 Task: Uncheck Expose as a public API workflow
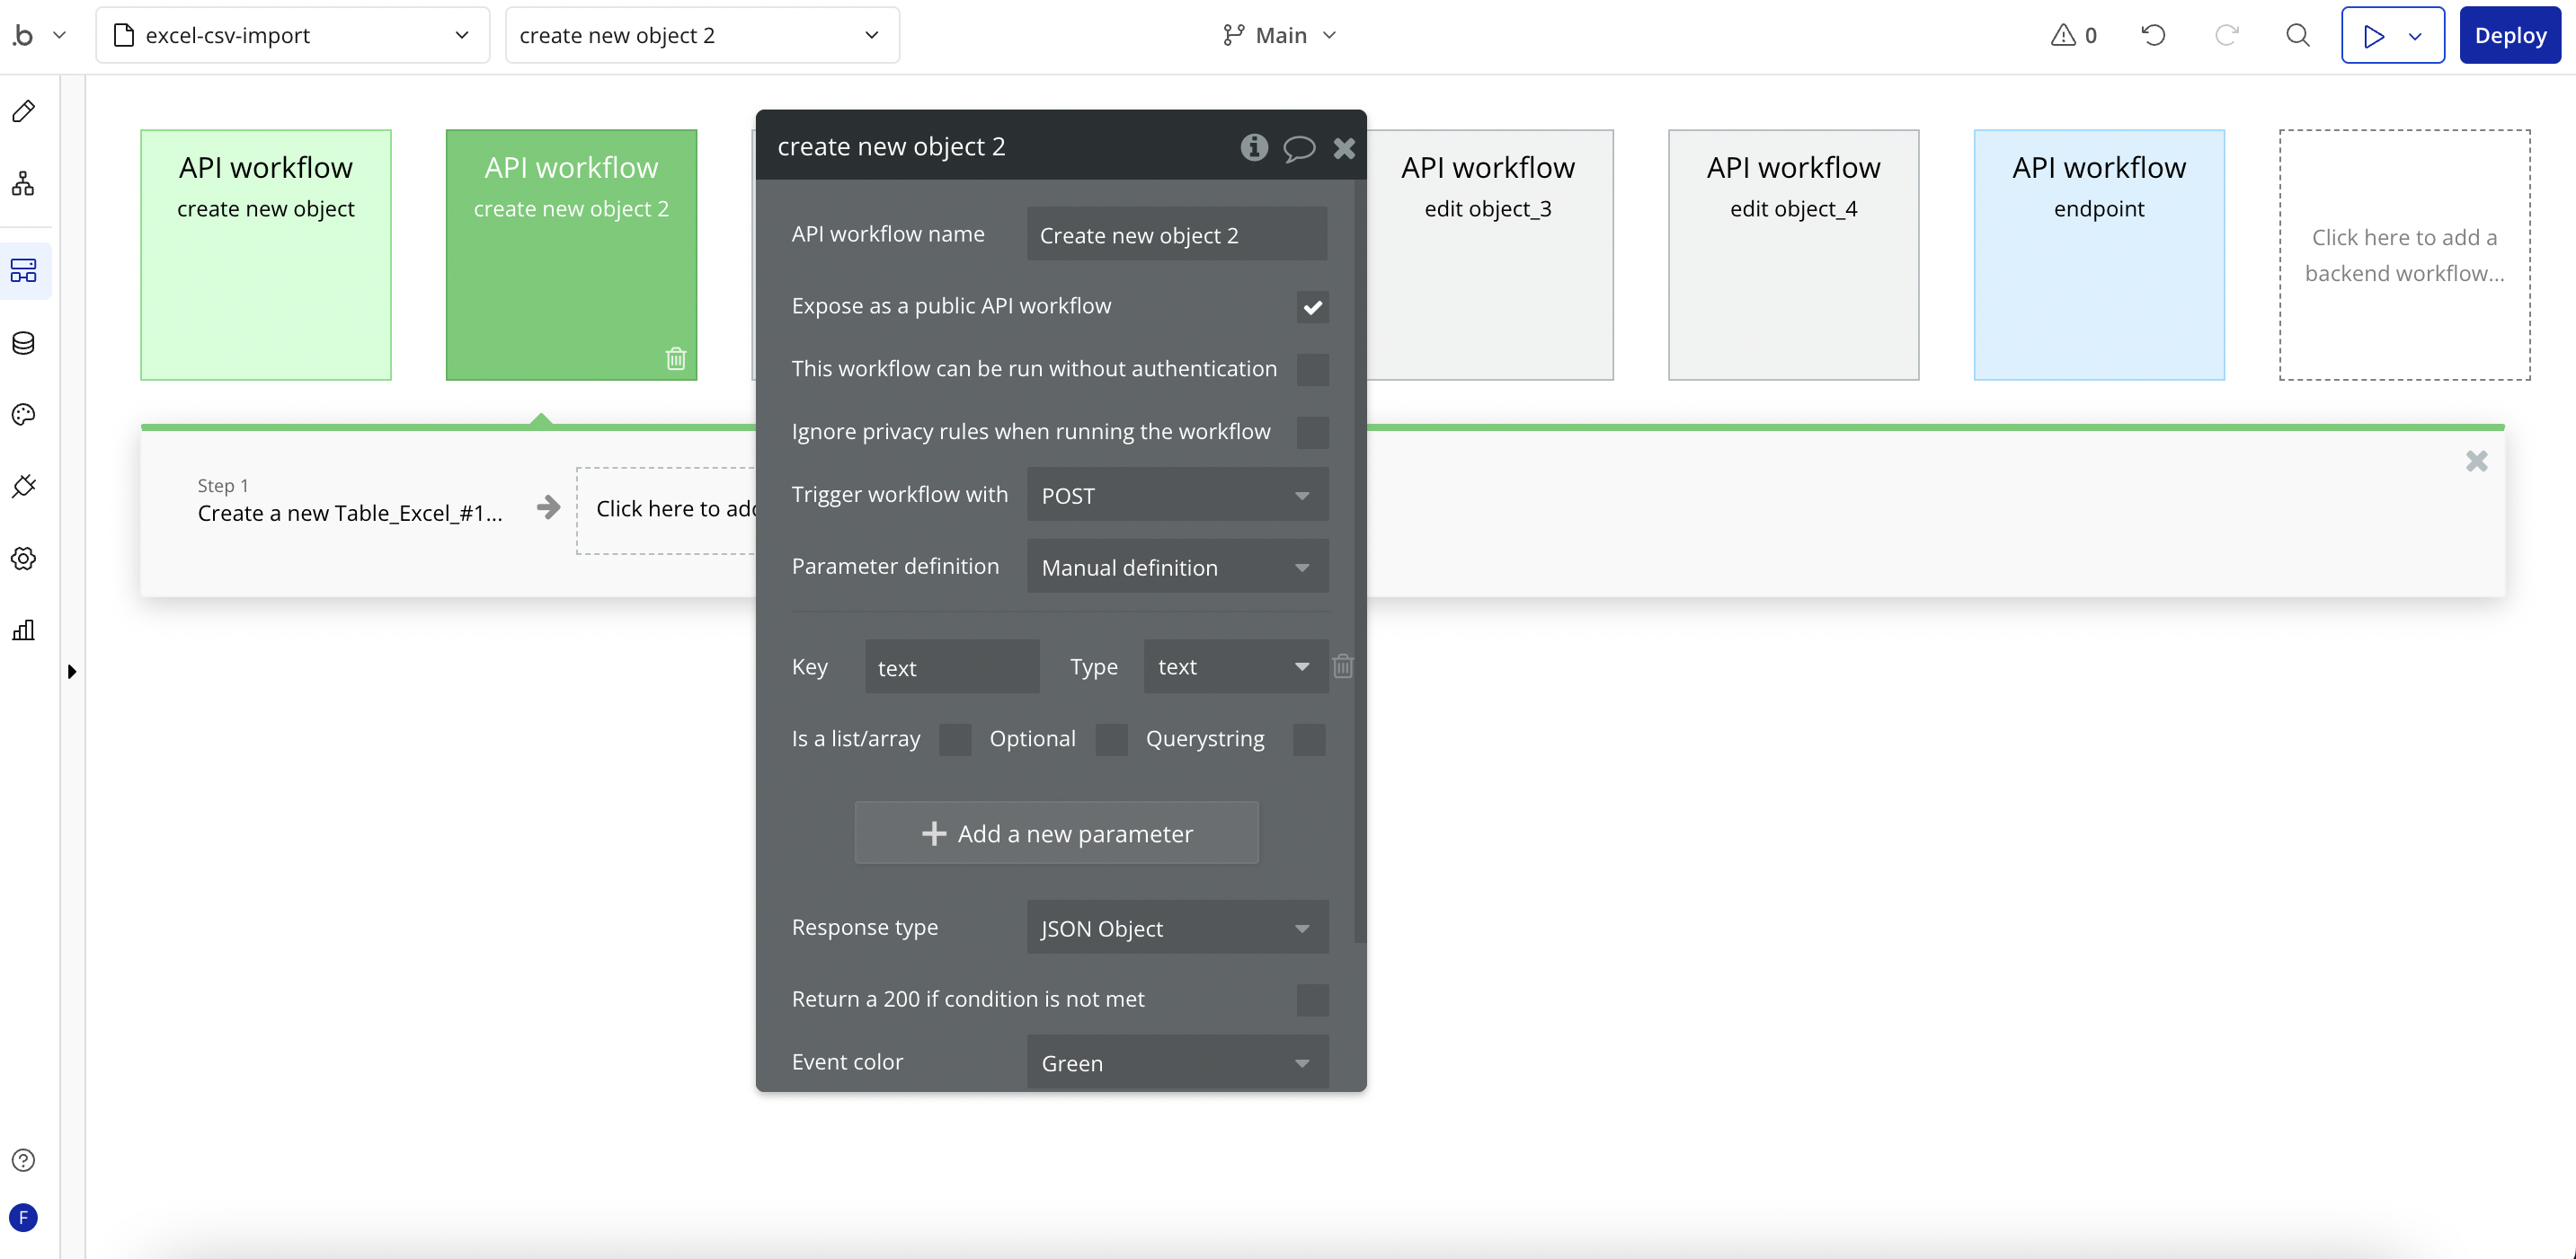click(1312, 307)
